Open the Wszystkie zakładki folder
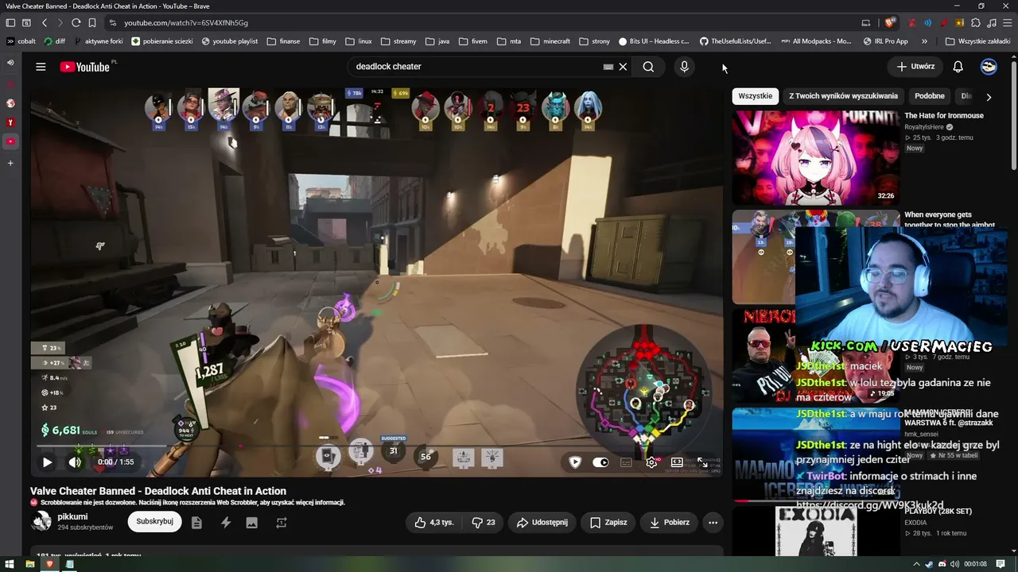 pyautogui.click(x=977, y=41)
